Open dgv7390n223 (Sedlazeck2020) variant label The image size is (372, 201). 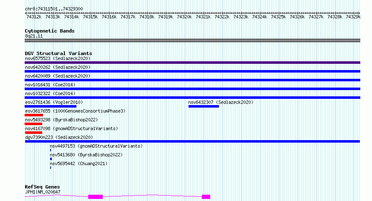click(59, 137)
